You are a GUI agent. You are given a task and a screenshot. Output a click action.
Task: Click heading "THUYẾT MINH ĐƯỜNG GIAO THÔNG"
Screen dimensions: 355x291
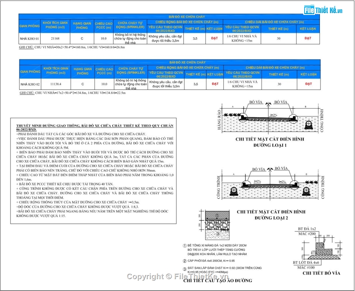95,127
